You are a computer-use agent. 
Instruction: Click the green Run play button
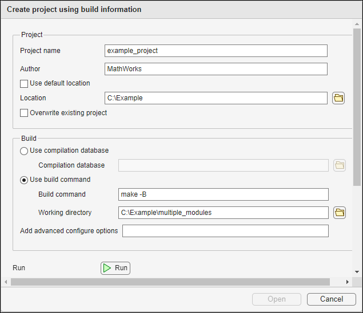click(x=115, y=268)
